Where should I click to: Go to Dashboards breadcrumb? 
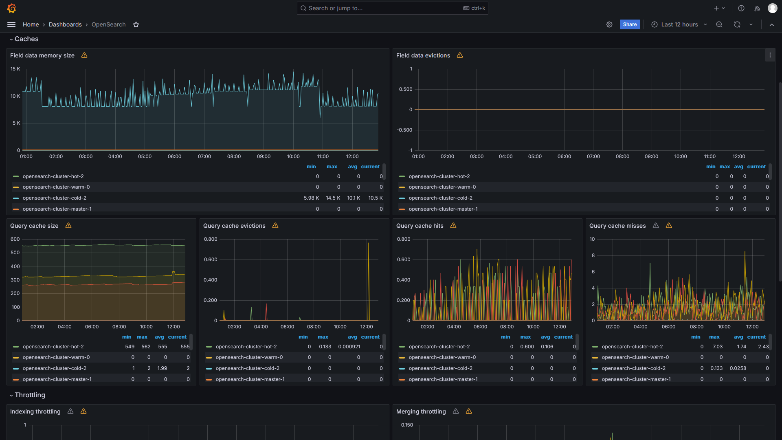(65, 24)
